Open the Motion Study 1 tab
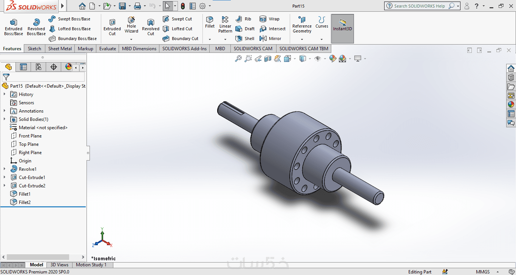Screen dimensions: 516x275 pos(91,265)
